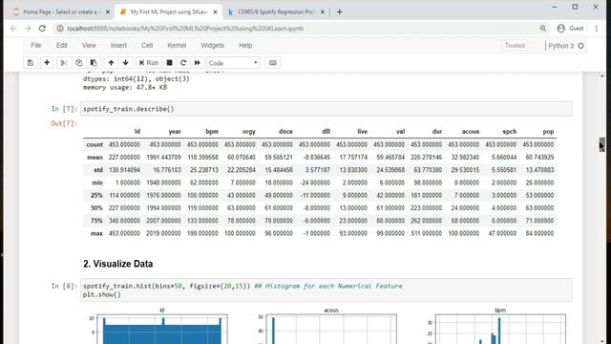Go back in browser history
Image resolution: width=611 pixels, height=344 pixels.
(13, 29)
